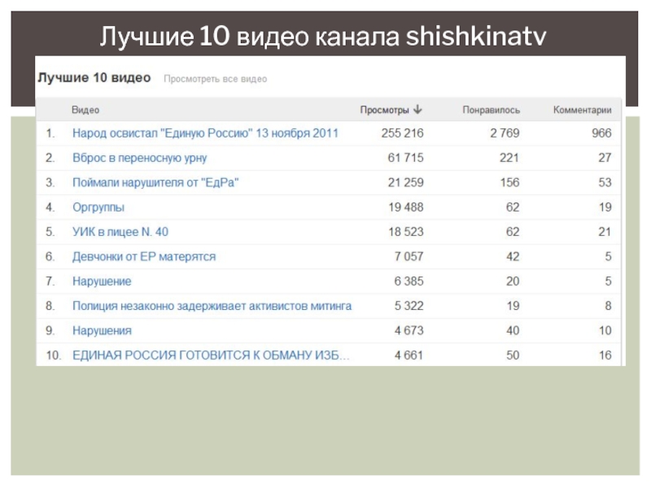Image resolution: width=651 pixels, height=488 pixels.
Task: Open the "Просмотреть все видео" link
Action: click(216, 79)
